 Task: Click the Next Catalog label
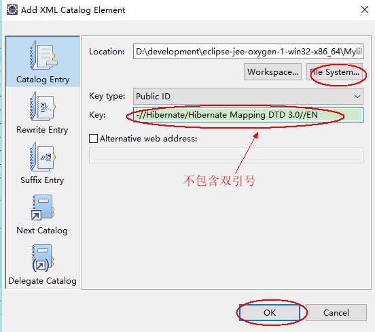coord(42,231)
